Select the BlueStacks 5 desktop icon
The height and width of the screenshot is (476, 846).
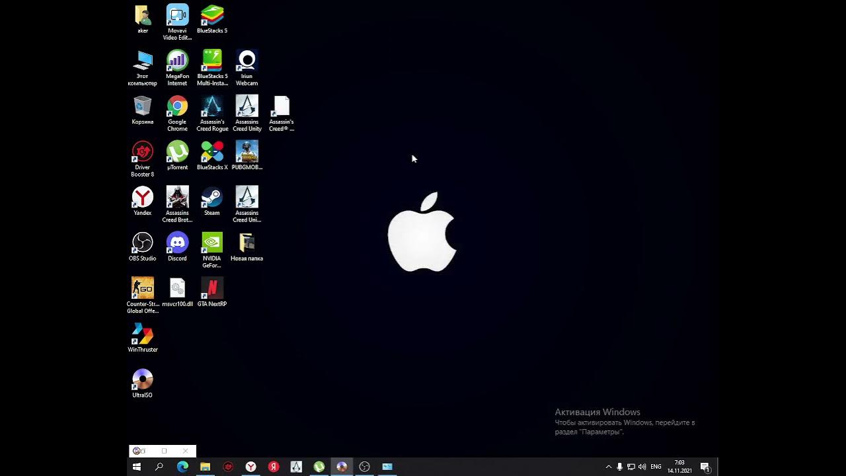point(212,19)
